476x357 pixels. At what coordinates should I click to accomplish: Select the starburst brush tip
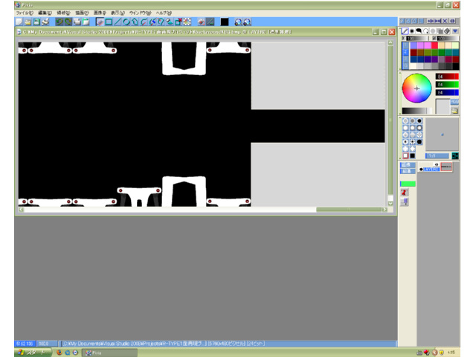coord(412,142)
